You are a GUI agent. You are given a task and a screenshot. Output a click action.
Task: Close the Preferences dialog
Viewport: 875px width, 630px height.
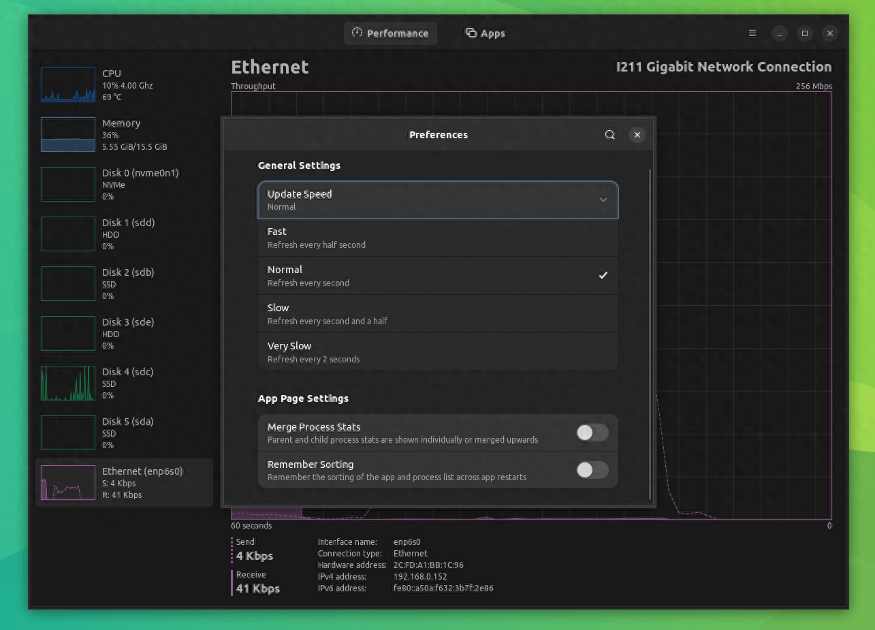[x=637, y=135]
